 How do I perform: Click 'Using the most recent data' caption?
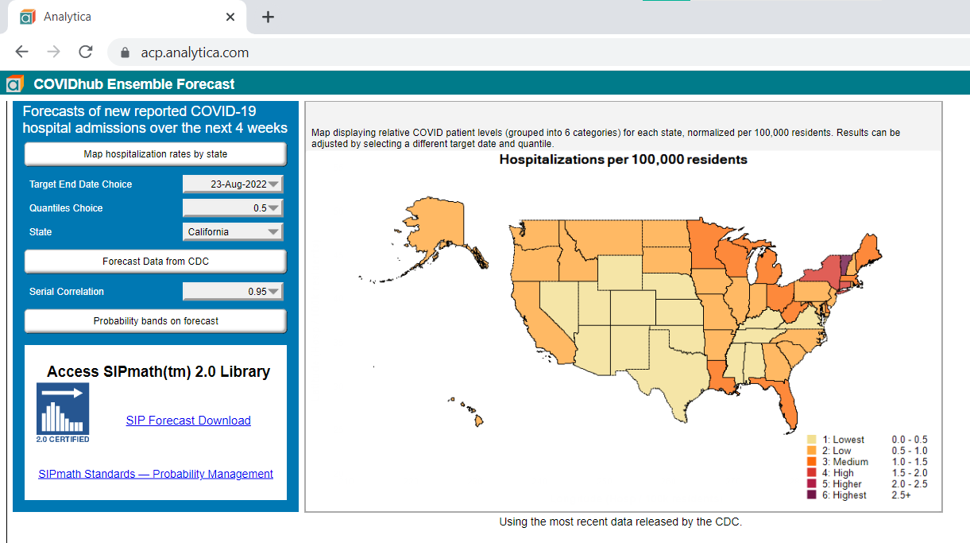[x=620, y=522]
